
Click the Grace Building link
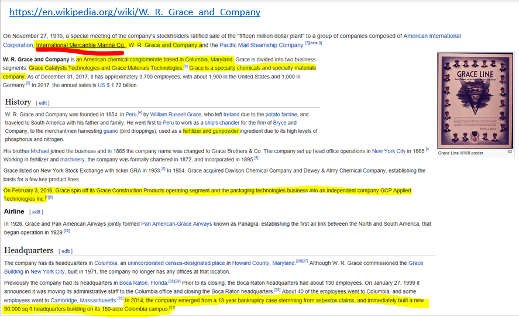point(416,263)
